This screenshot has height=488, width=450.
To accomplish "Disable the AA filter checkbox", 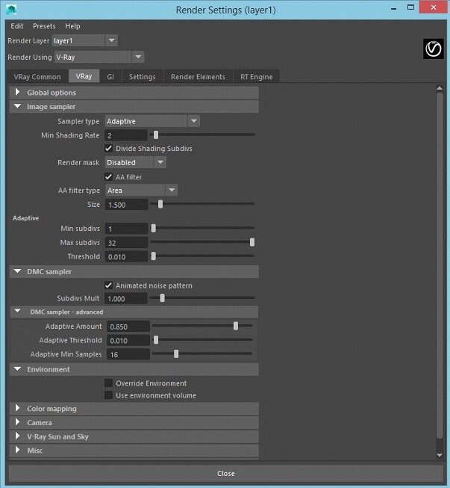I will pos(108,177).
